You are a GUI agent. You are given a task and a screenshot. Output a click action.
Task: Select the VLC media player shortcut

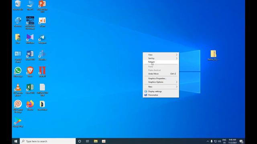18,90
